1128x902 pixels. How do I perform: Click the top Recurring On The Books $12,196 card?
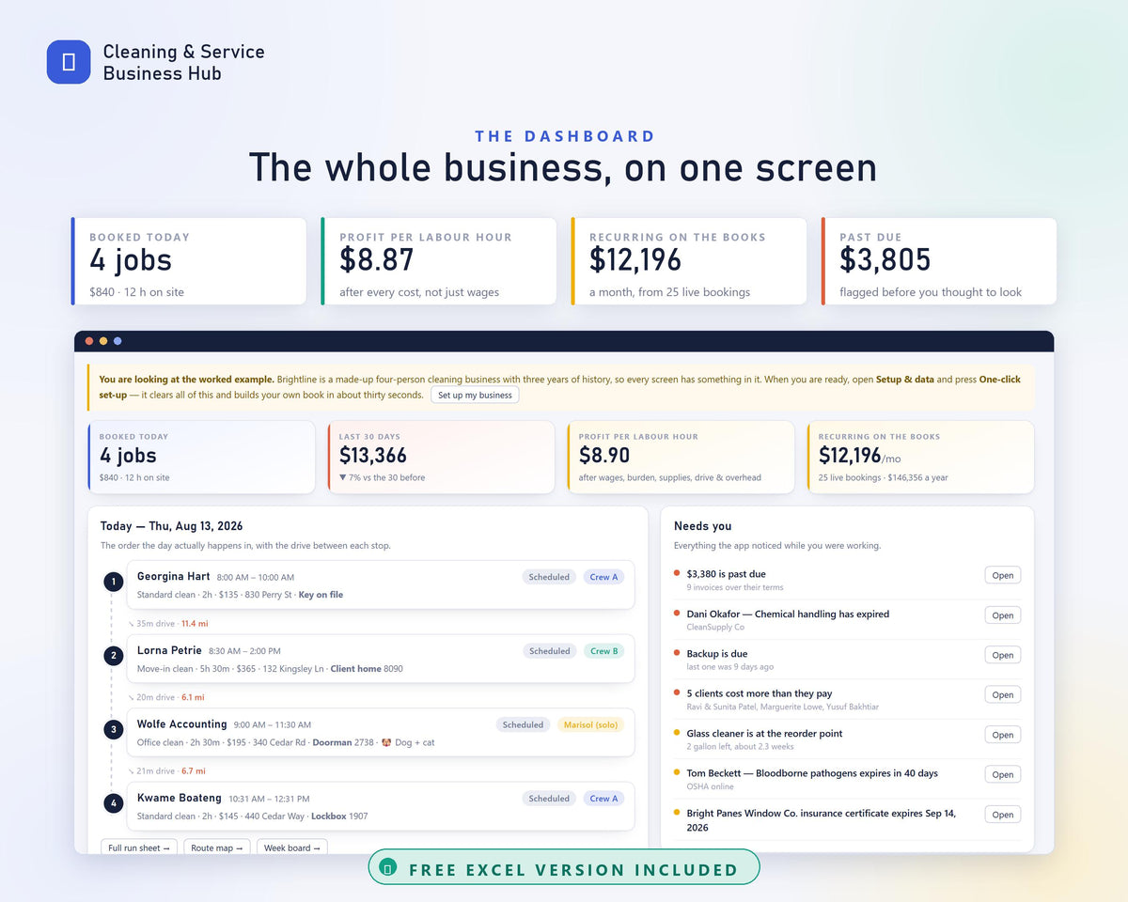(689, 261)
